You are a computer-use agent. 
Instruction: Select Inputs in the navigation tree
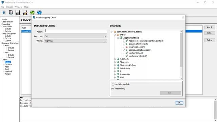[x=4, y=19]
